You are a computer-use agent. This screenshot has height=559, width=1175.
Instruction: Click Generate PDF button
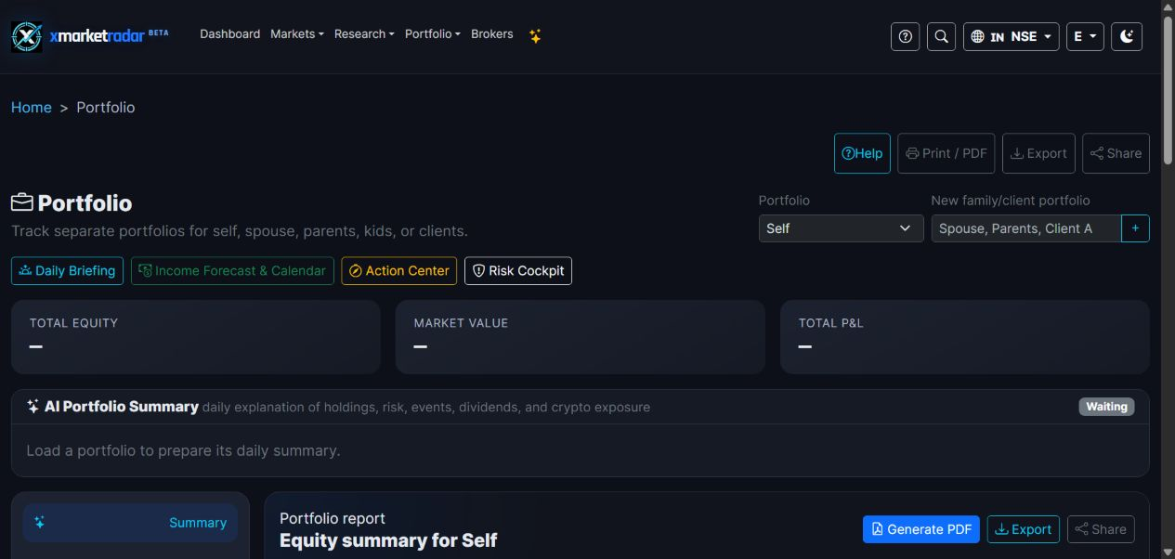pyautogui.click(x=921, y=529)
